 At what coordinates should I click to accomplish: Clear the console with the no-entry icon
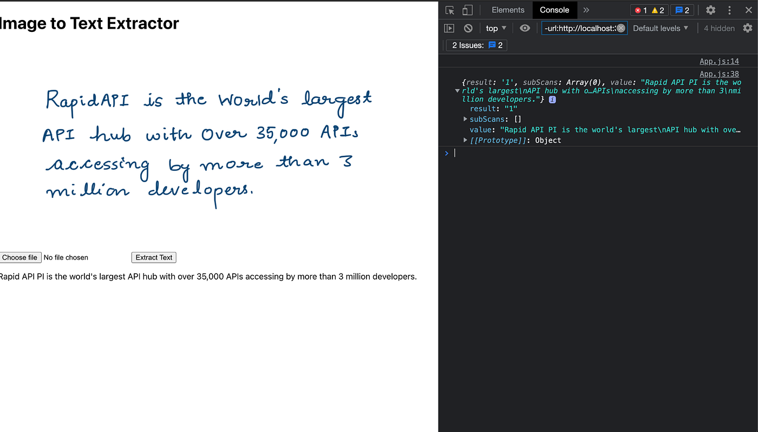[x=468, y=28]
